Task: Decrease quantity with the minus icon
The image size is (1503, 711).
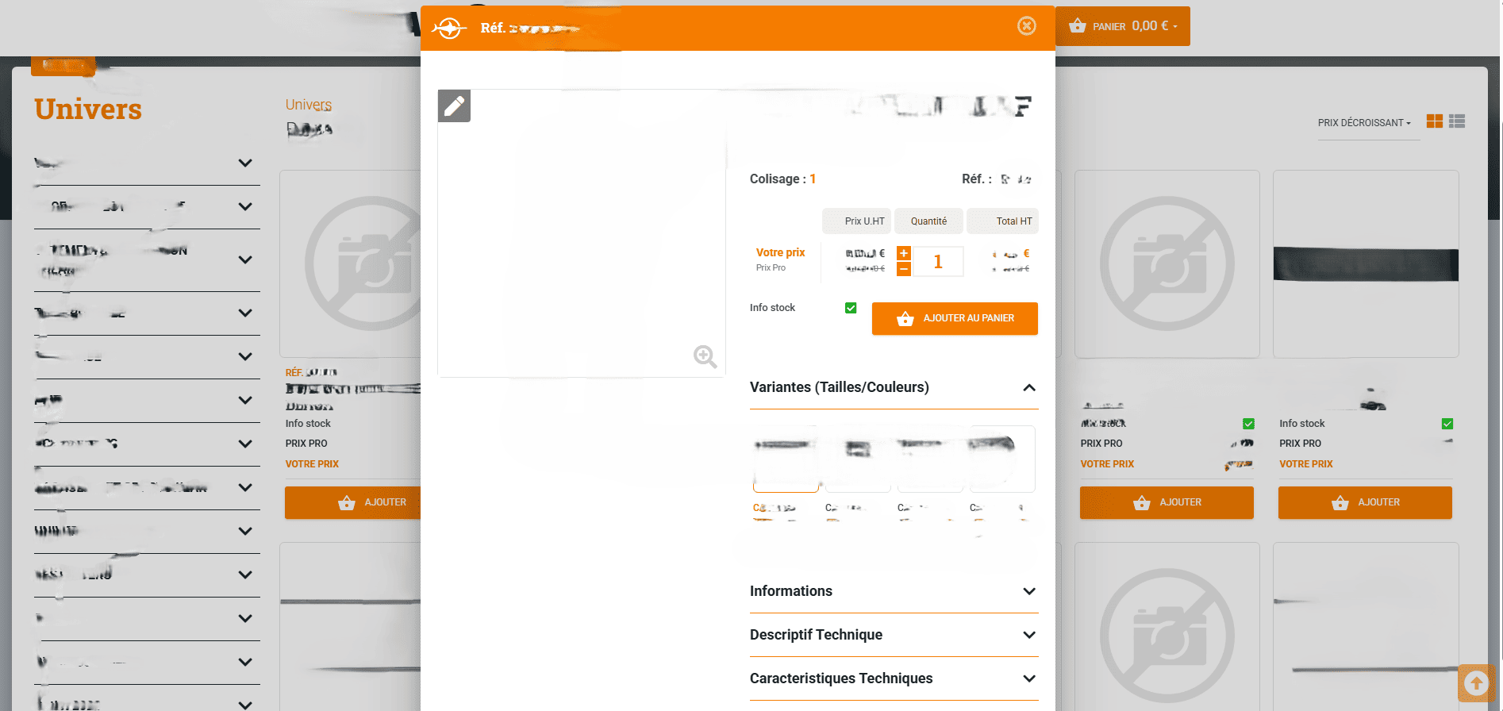Action: (x=903, y=269)
